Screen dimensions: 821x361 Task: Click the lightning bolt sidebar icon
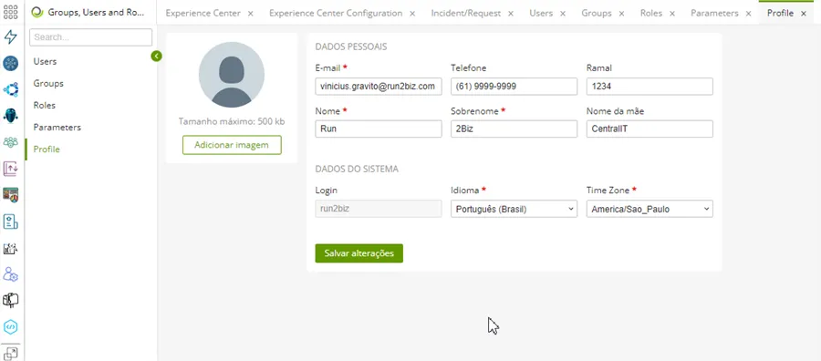tap(10, 37)
